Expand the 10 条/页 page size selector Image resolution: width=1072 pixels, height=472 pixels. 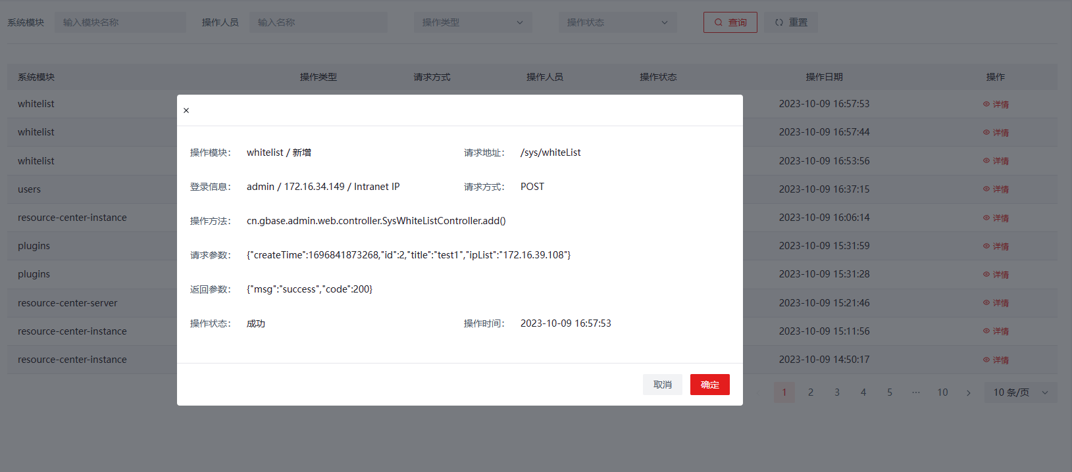click(x=1020, y=392)
